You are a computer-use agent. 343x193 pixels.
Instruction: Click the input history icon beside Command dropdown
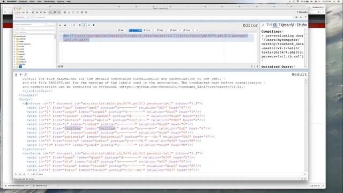click(x=32, y=17)
